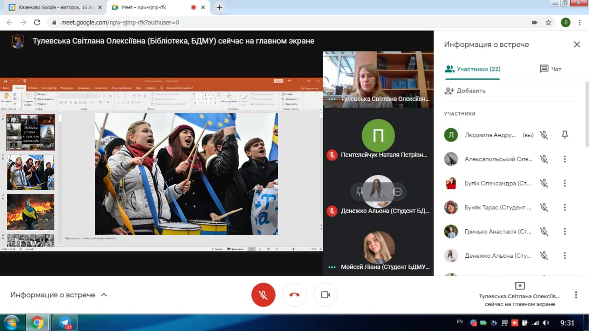Close the meeting information side panel

[x=577, y=45]
